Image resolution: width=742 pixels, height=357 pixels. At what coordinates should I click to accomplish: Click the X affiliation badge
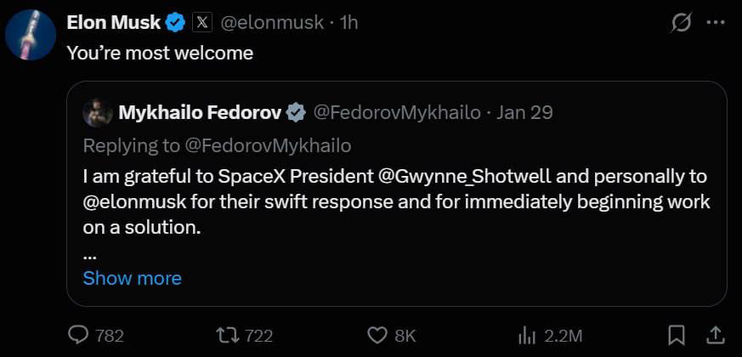pyautogui.click(x=201, y=23)
